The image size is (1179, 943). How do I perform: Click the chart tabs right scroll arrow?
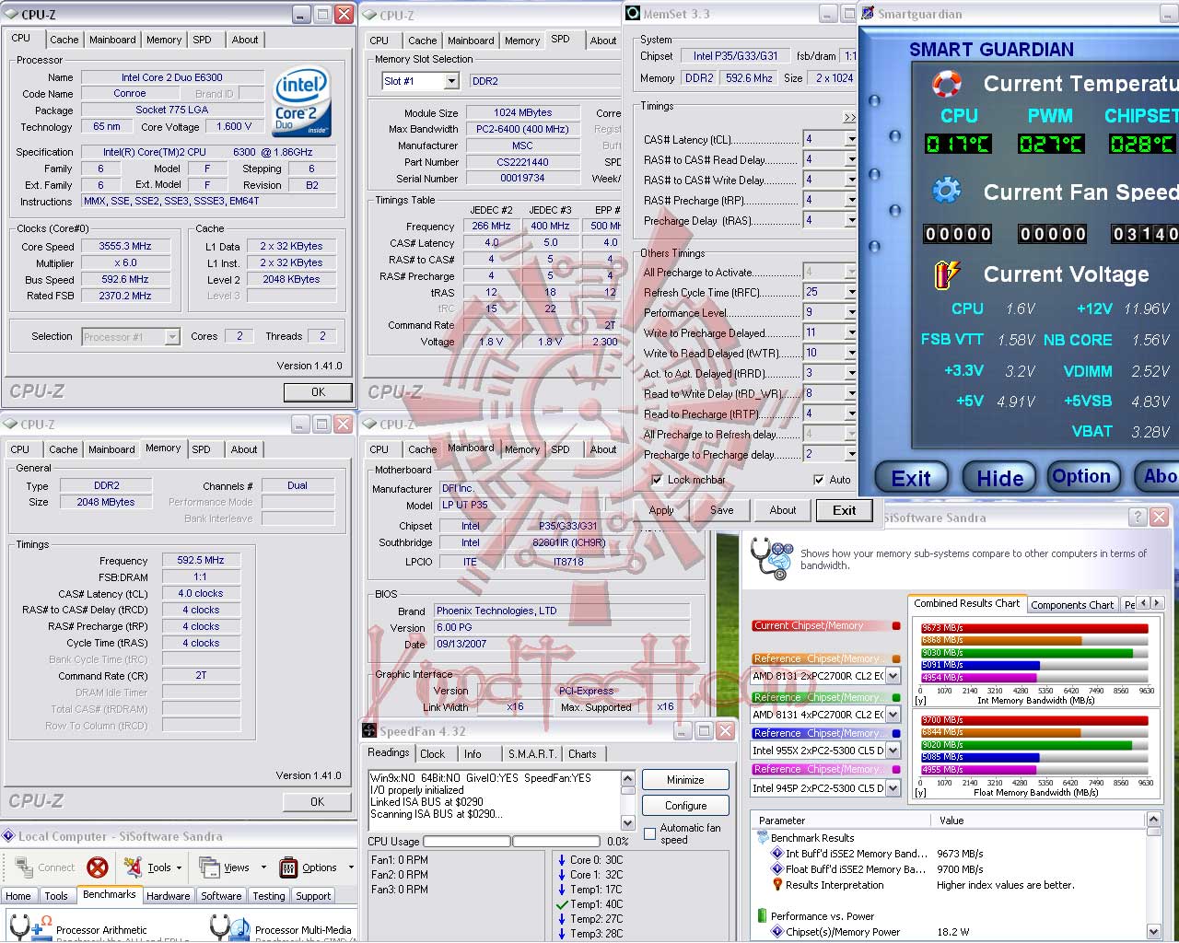[1158, 603]
